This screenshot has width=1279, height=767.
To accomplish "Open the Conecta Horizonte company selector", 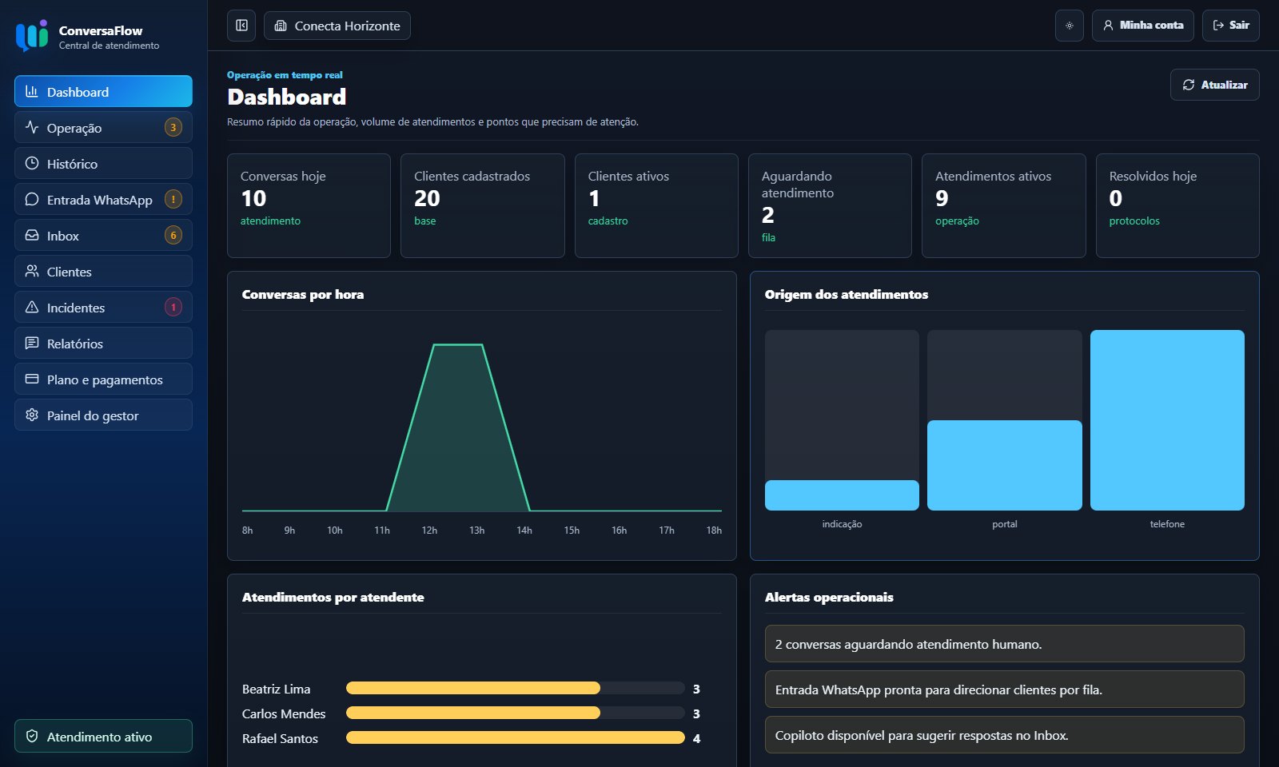I will click(337, 26).
